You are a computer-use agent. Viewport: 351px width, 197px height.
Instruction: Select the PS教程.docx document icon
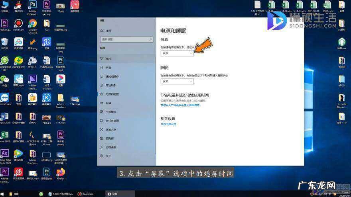point(47,62)
